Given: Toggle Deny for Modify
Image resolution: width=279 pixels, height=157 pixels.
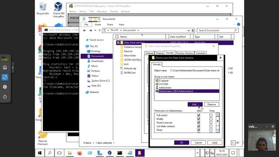Looking at the screenshot, I should tap(211, 119).
